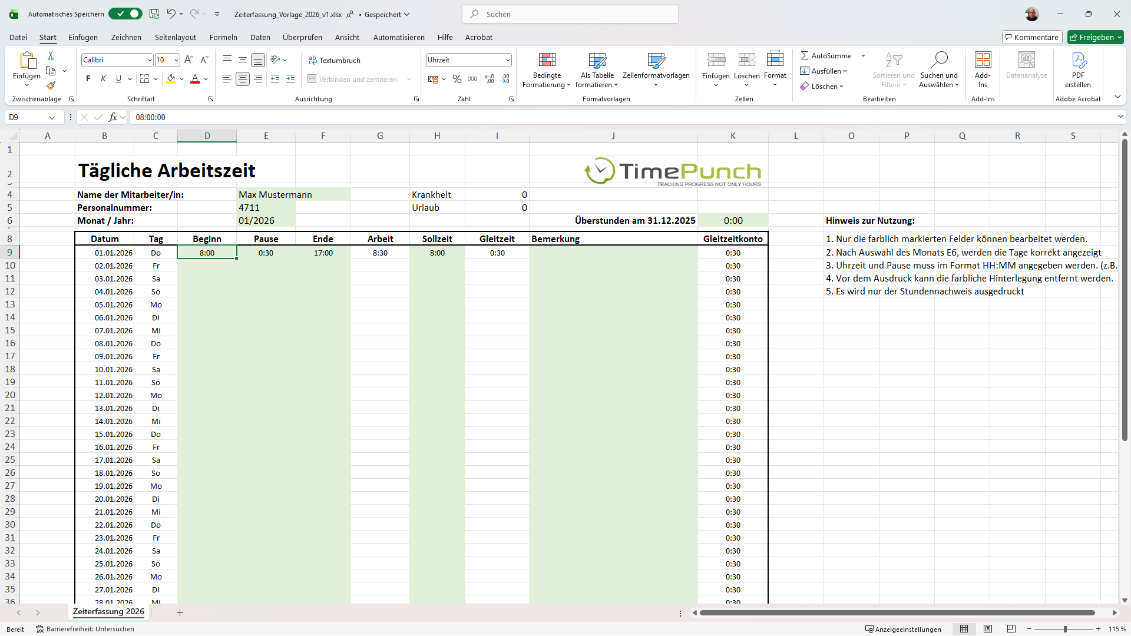The height and width of the screenshot is (636, 1131).
Task: Click the AutoSumme sigma icon
Action: pos(805,55)
